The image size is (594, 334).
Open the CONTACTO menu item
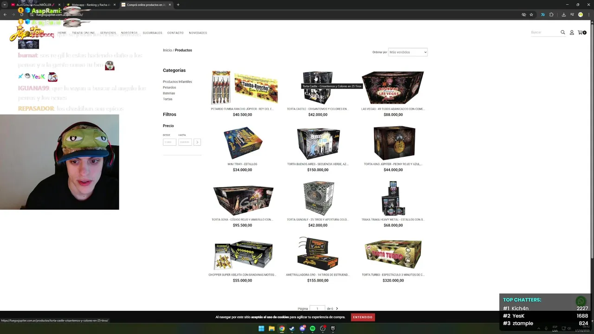[175, 33]
